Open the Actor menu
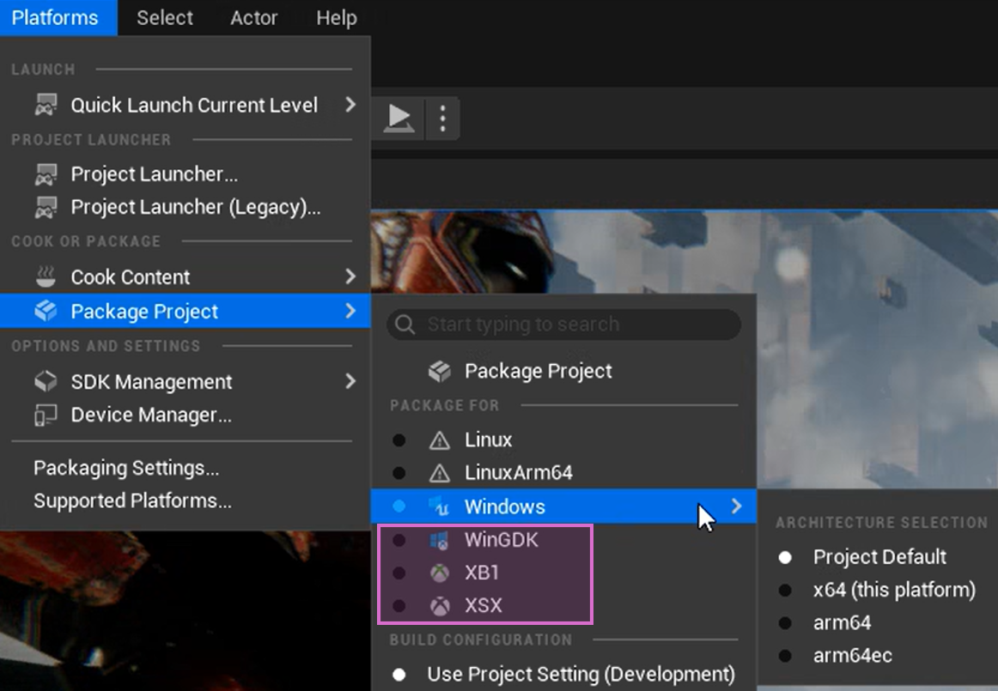Screen dimensions: 998x691 point(253,17)
